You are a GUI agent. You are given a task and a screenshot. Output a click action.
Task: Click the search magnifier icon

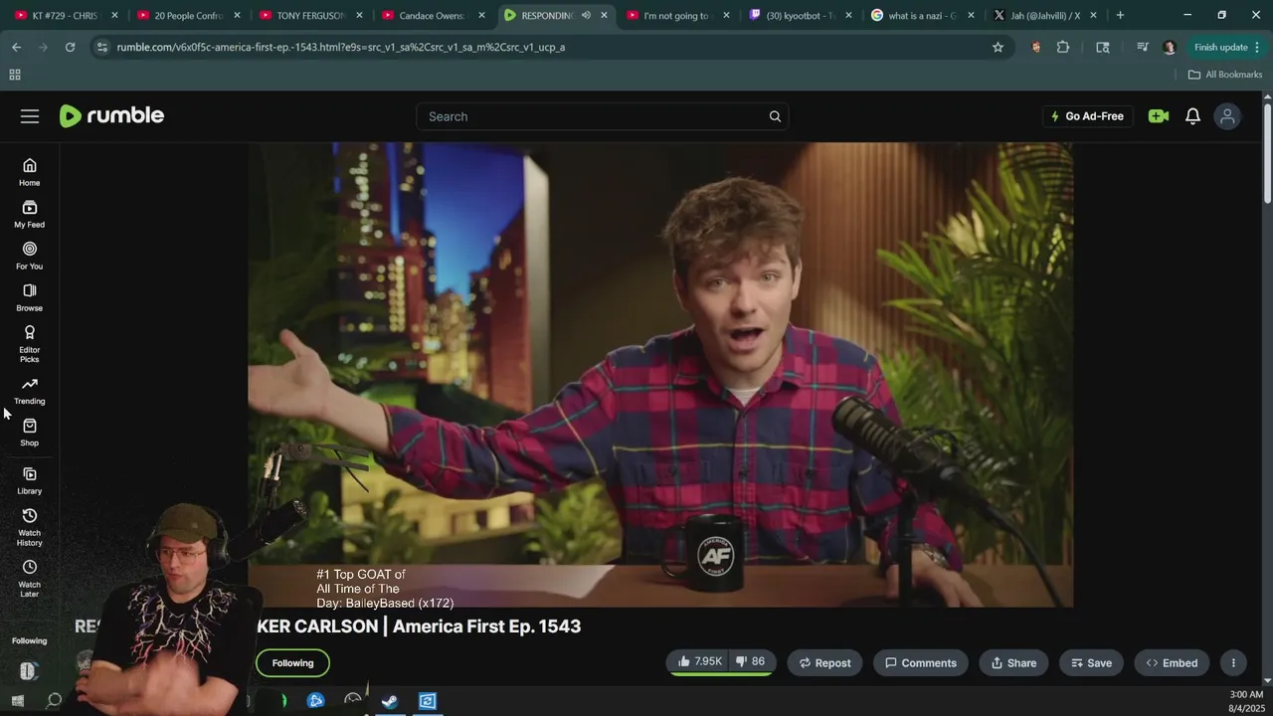coord(775,116)
